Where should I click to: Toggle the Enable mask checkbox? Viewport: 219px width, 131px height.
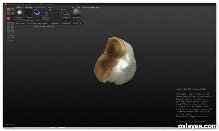tap(6, 35)
